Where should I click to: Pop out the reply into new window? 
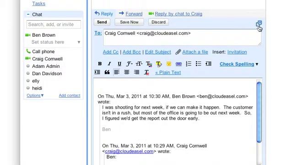pos(259,24)
